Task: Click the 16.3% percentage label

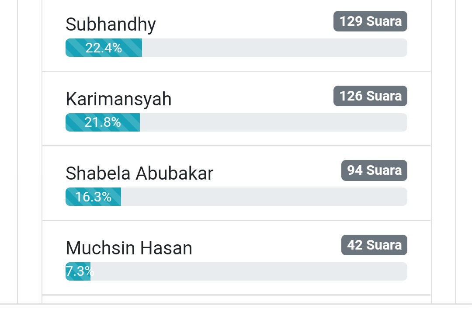Action: coord(94,197)
